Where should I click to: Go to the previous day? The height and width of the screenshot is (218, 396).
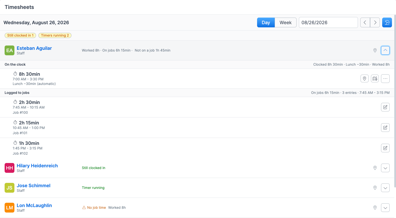[x=365, y=22]
